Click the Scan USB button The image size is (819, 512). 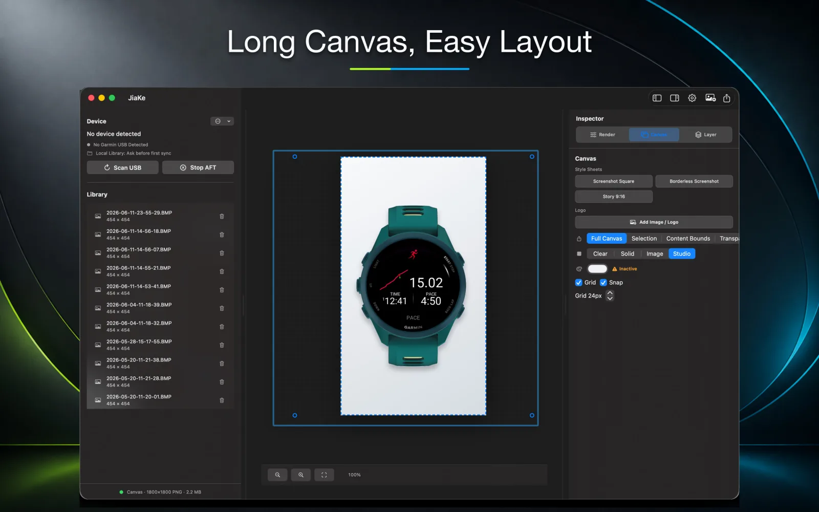122,167
